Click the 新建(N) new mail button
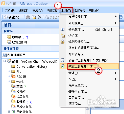The width and height of the screenshot is (124, 114). [x=12, y=17]
